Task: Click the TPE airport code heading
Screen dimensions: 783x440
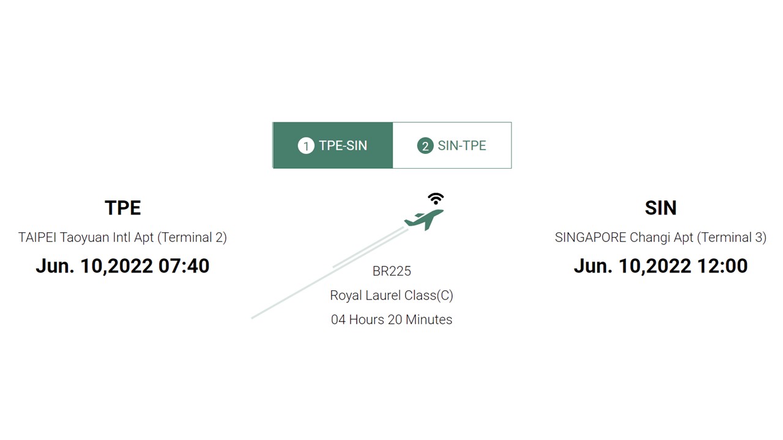Action: click(122, 208)
